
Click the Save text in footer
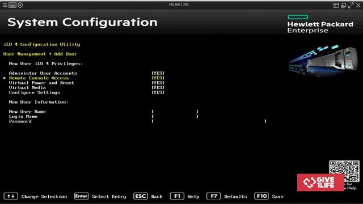tap(277, 197)
